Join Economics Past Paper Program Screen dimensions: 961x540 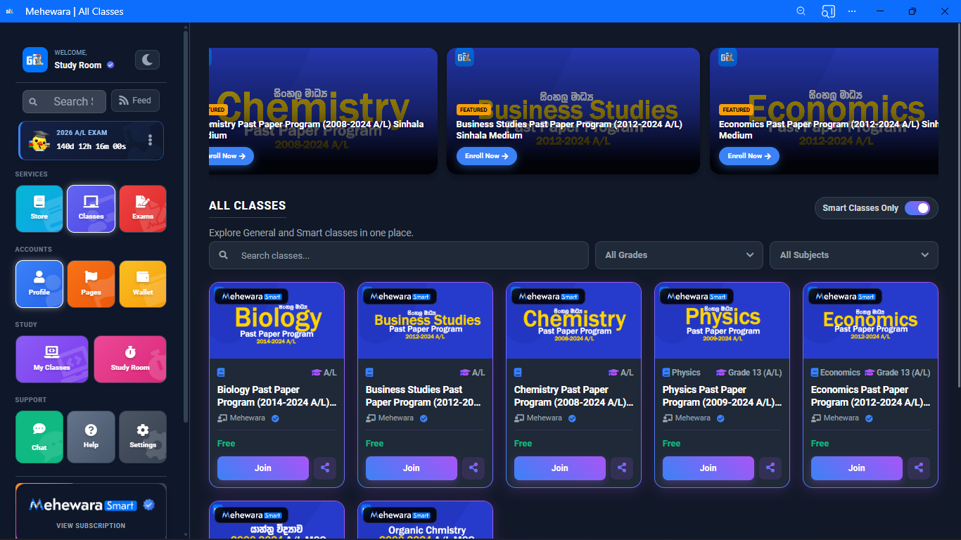click(857, 468)
